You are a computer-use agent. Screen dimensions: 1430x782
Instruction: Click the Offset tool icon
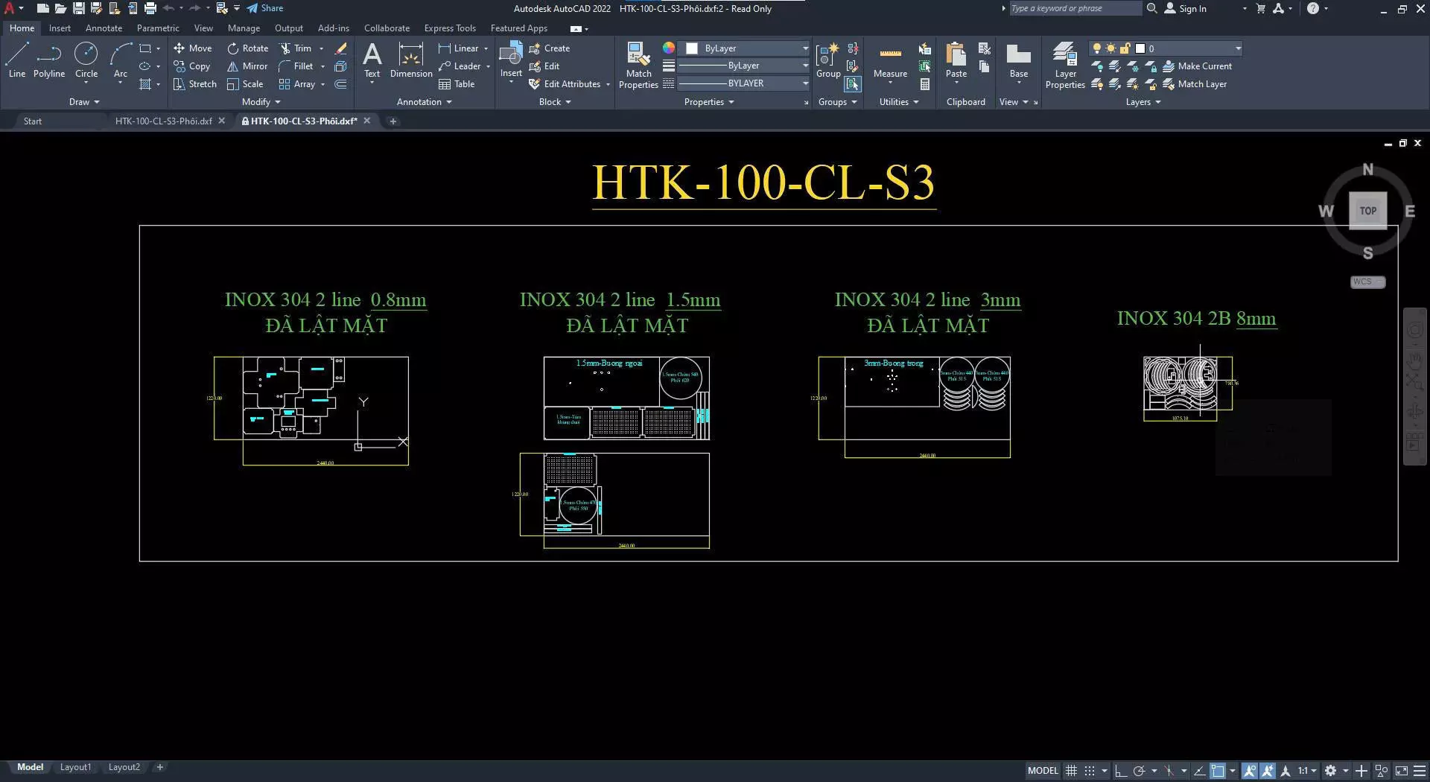[341, 84]
